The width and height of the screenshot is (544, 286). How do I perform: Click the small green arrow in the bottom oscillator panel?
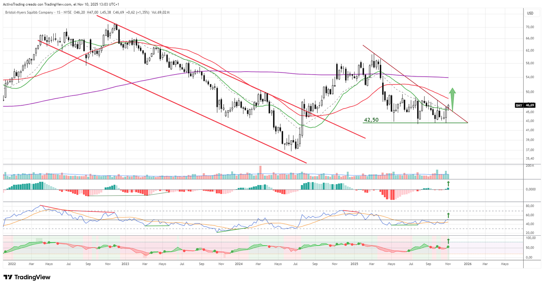click(x=448, y=241)
